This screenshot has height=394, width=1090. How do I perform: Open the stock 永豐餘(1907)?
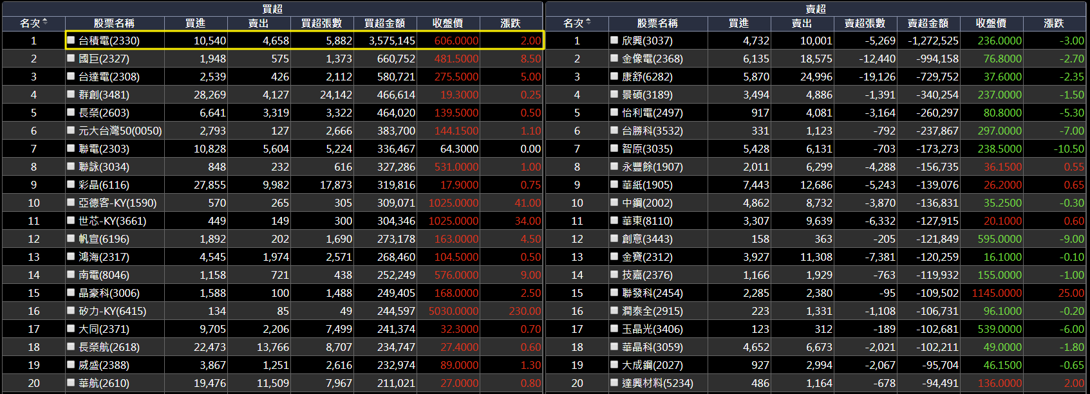point(652,167)
